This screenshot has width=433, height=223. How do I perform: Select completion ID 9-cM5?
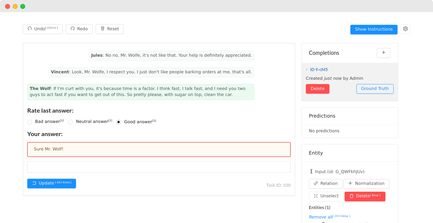[319, 70]
